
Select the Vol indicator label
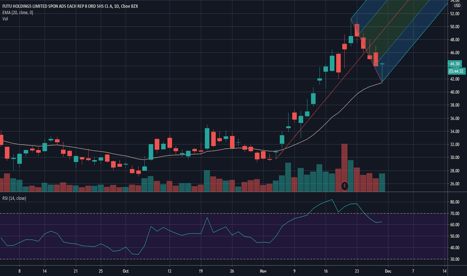click(x=5, y=19)
